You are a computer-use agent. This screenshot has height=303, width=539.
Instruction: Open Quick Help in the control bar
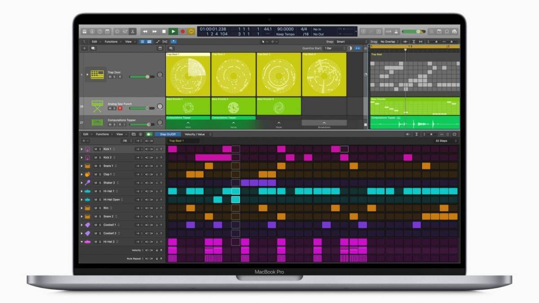point(100,31)
